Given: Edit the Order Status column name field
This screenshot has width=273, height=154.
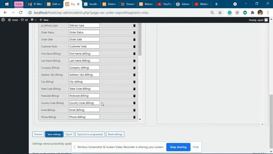Looking at the screenshot, I should [x=84, y=33].
